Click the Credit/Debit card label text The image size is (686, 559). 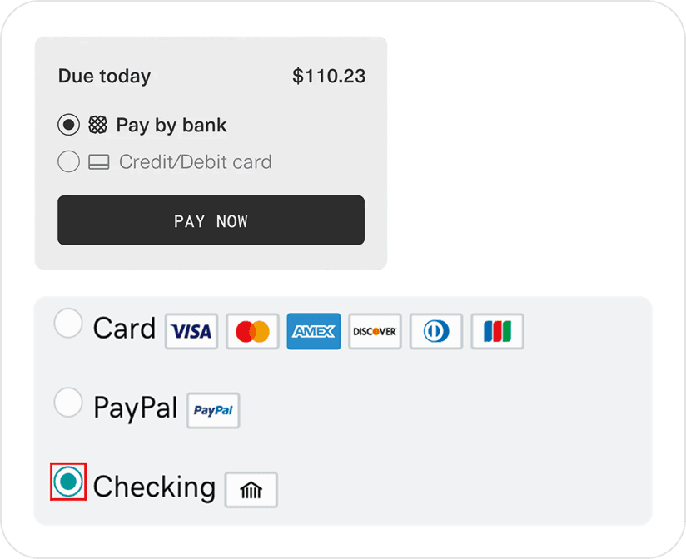click(x=195, y=161)
